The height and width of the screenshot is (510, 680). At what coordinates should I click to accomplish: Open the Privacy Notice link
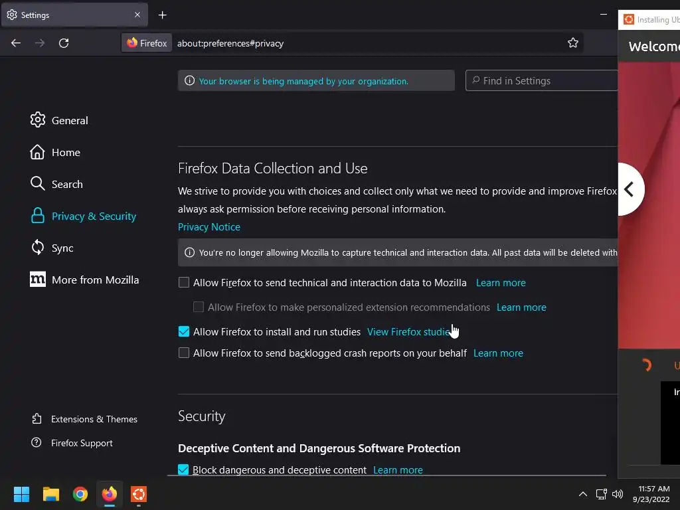click(209, 227)
